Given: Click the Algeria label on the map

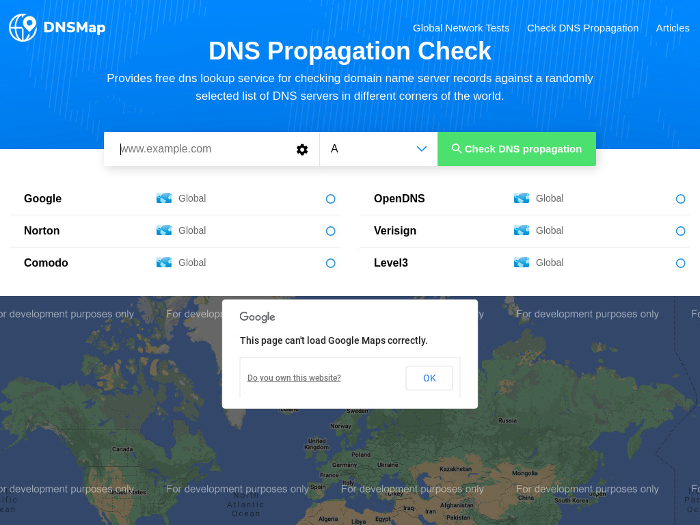Looking at the screenshot, I should click(x=328, y=520).
